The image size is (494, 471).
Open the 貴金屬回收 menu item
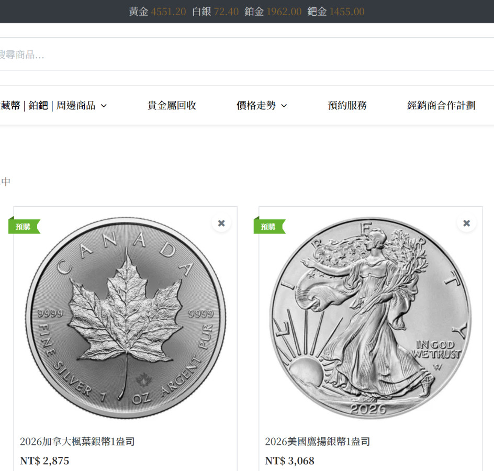tap(172, 105)
